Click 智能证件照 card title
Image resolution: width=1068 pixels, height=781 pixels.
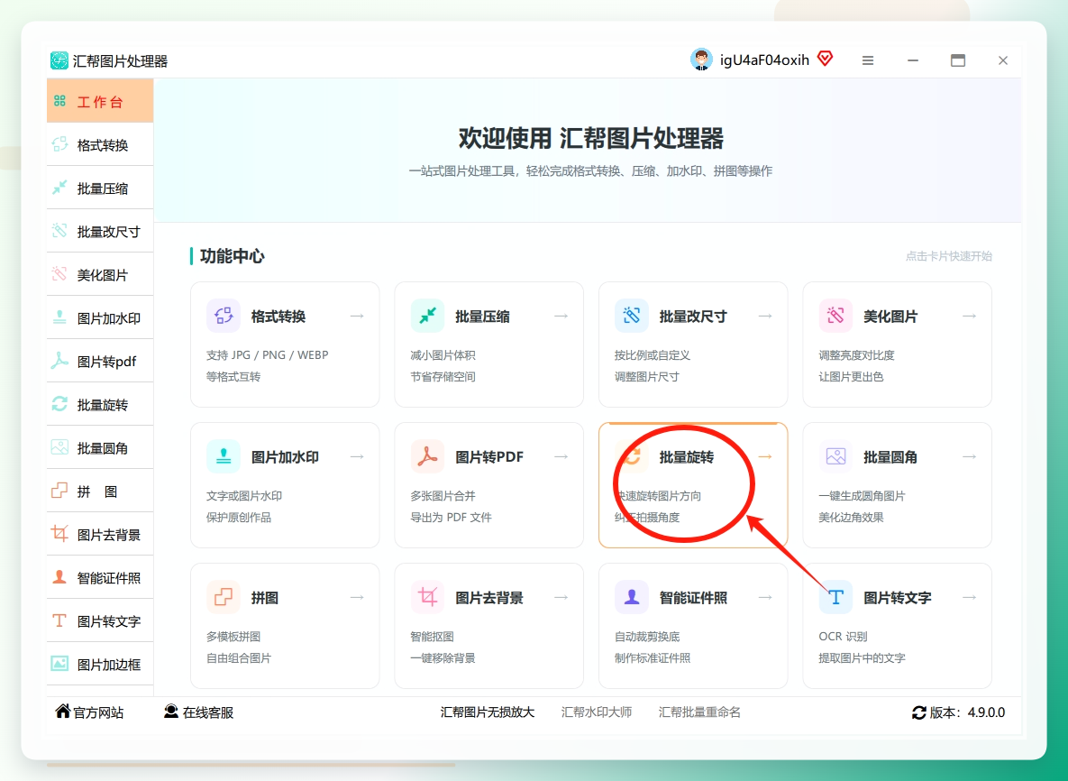coord(693,598)
